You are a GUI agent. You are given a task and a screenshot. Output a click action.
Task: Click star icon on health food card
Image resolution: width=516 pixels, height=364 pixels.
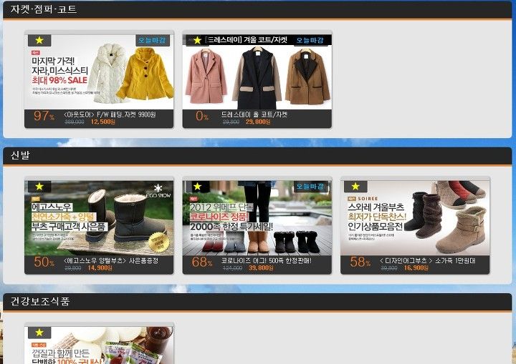pos(39,333)
